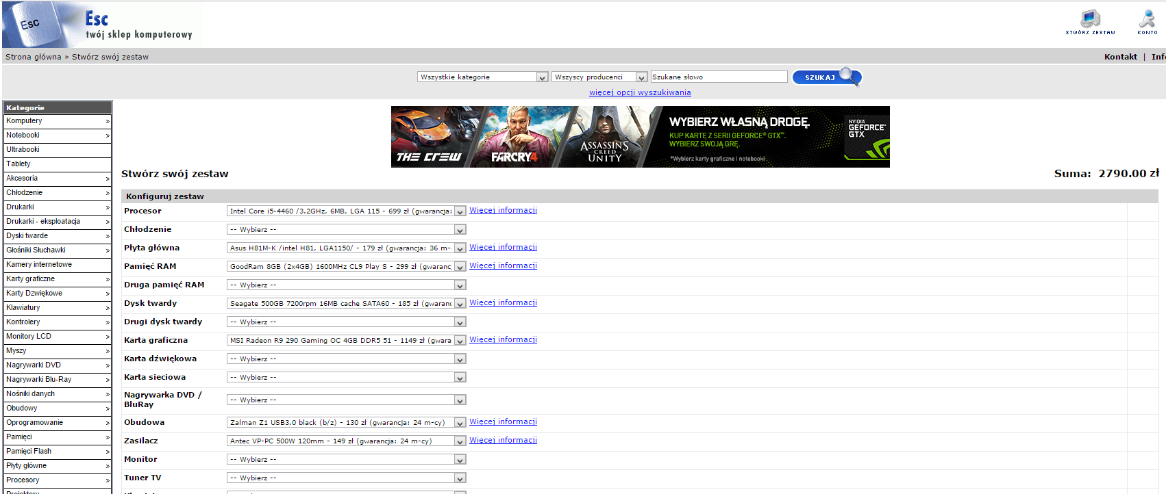Open the Karty Dźwiękowe category
The image size is (1166, 494).
[x=58, y=294]
